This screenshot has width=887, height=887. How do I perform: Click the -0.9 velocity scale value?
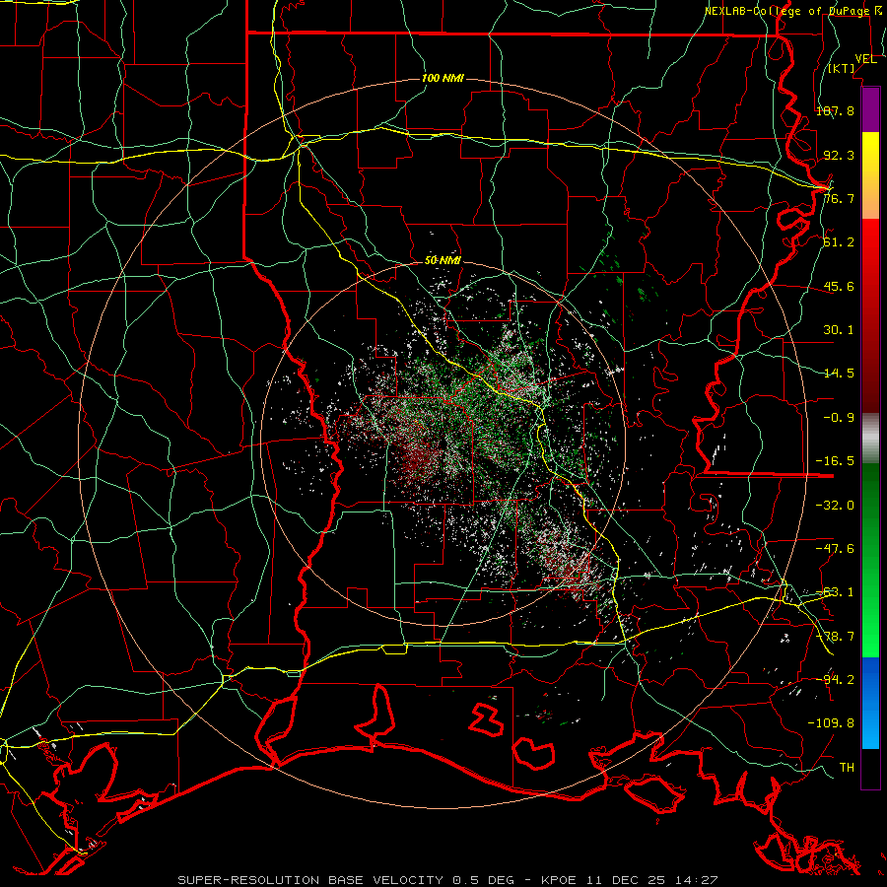click(x=839, y=417)
